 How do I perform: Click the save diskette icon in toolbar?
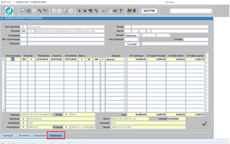[x=23, y=11]
